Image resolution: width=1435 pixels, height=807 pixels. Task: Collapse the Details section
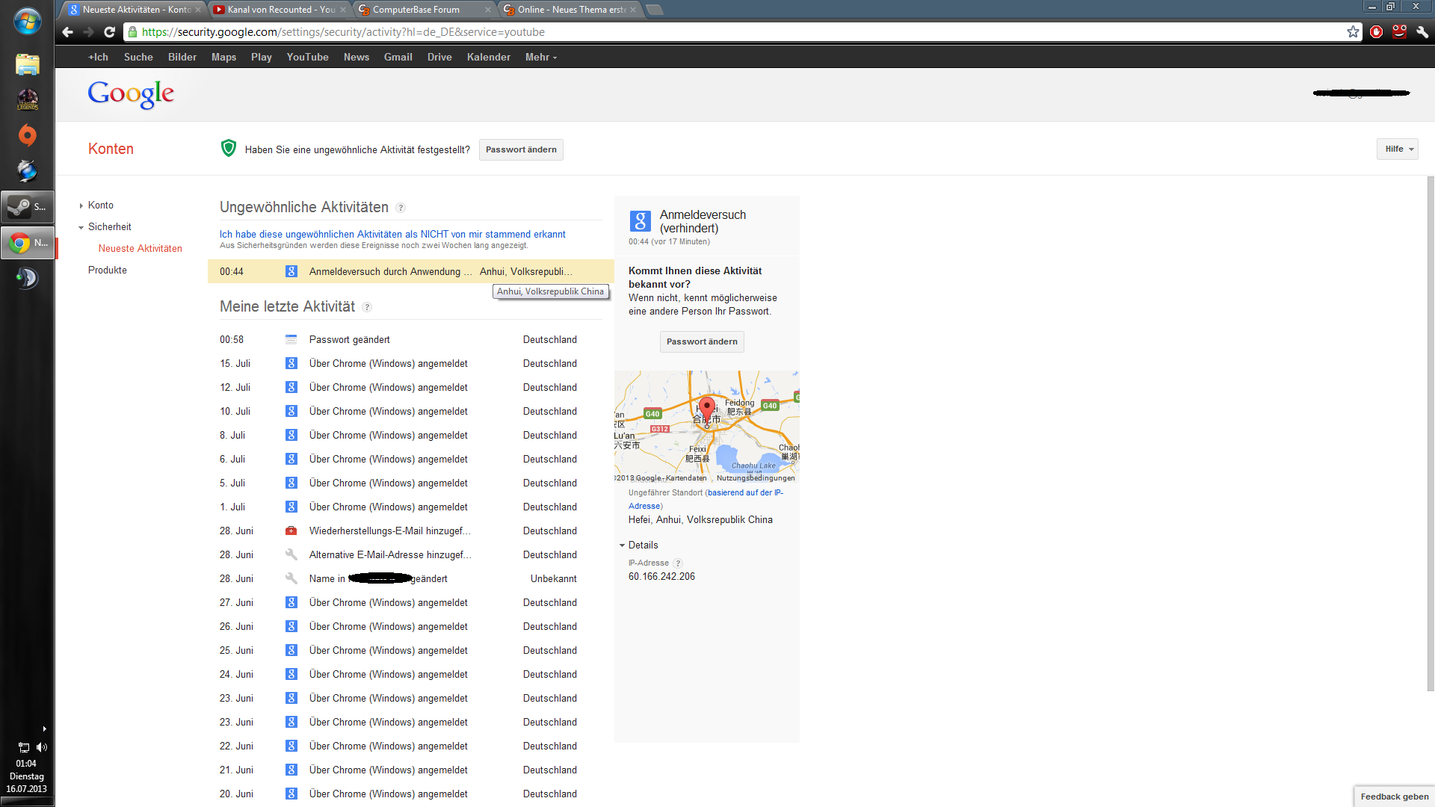[x=622, y=545]
